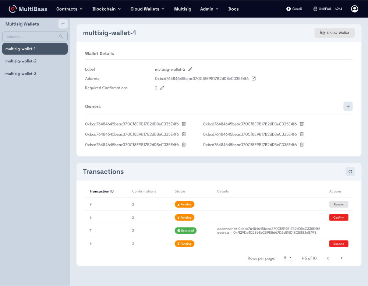Viewport: 368px width, 286px height.
Task: Select multisig-wallet-3 in sidebar
Action: tap(21, 74)
